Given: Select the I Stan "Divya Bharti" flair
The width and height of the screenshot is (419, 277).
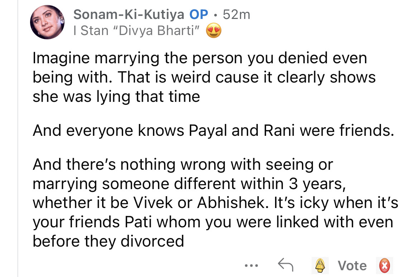Looking at the screenshot, I should (x=136, y=31).
